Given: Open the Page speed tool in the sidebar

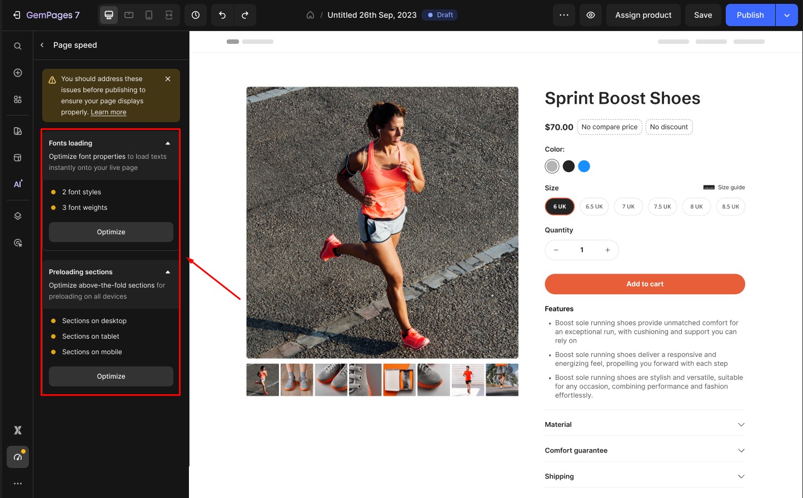Looking at the screenshot, I should [x=17, y=457].
